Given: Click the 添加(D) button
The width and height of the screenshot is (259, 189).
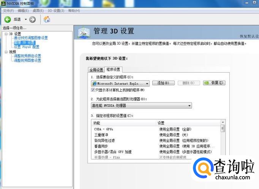Looking at the screenshot, I should (163, 83).
